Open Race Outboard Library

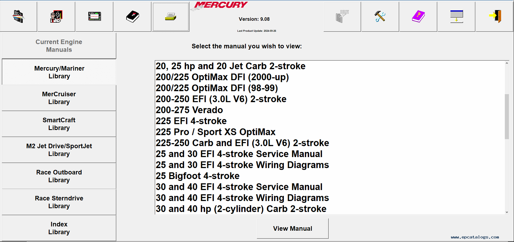(59, 176)
